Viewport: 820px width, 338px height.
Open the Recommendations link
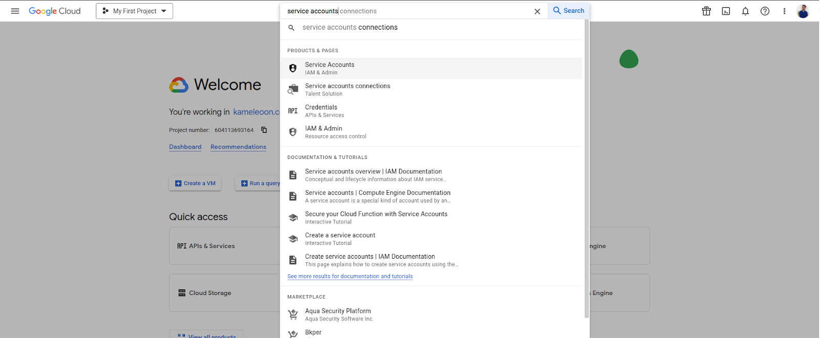click(238, 147)
